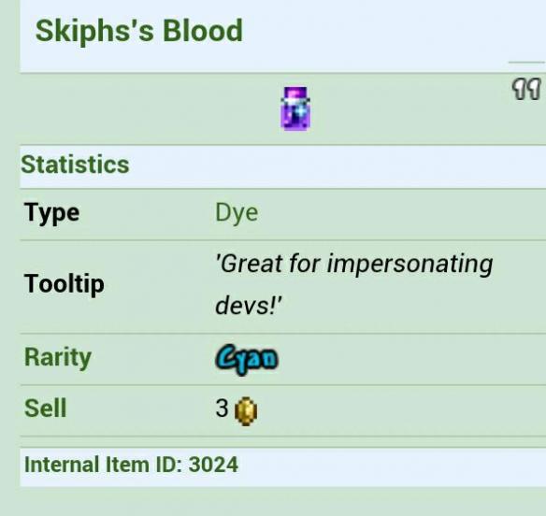The image size is (546, 516).
Task: Click the Skiphs's Blood title heading
Action: [x=139, y=31]
